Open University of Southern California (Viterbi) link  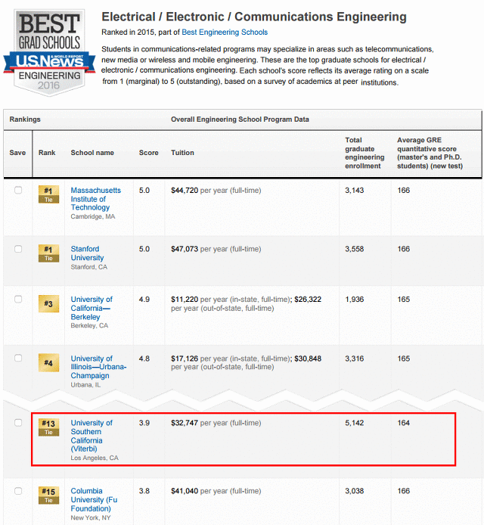point(92,436)
